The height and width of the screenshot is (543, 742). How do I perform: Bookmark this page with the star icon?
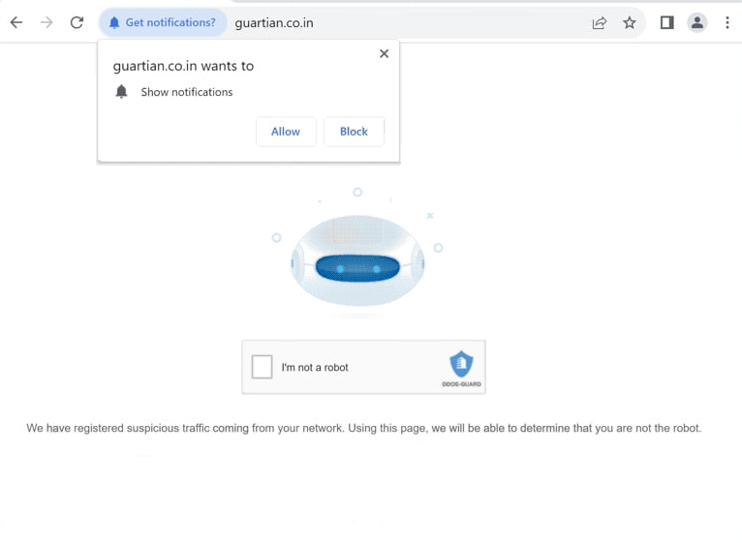tap(630, 22)
